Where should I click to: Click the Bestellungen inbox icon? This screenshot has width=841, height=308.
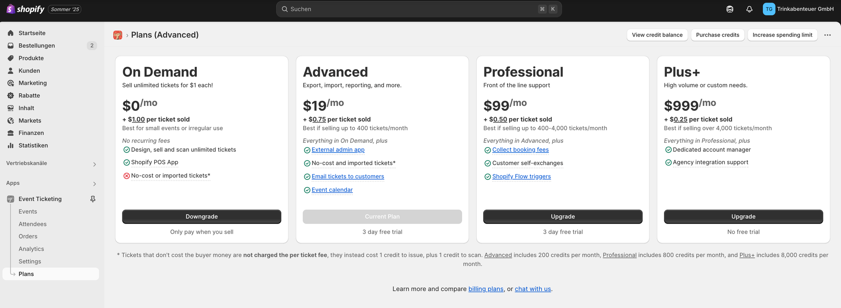[x=11, y=45]
